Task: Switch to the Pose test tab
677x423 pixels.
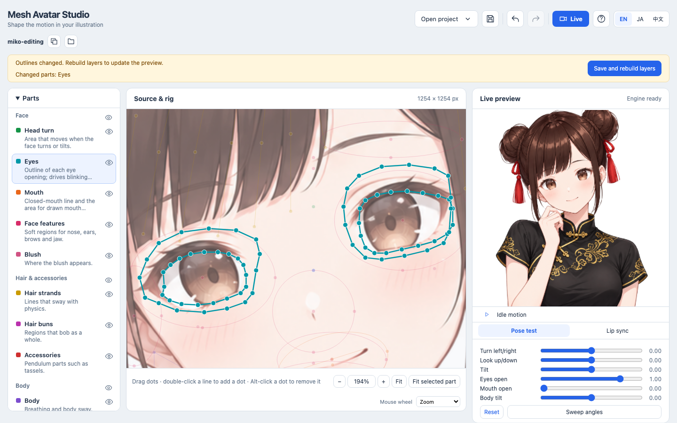Action: 524,331
